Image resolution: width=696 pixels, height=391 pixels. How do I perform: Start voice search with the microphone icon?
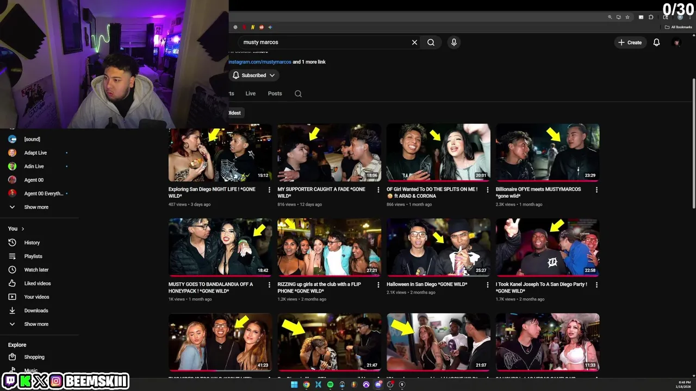pos(453,42)
